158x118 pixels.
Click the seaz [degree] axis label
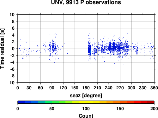[86, 96]
